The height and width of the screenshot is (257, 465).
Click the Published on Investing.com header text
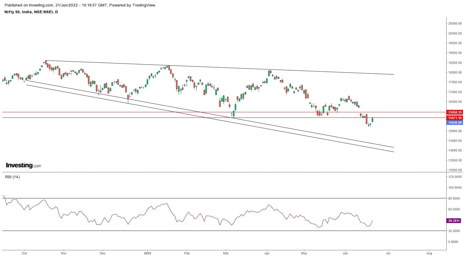(x=80, y=5)
